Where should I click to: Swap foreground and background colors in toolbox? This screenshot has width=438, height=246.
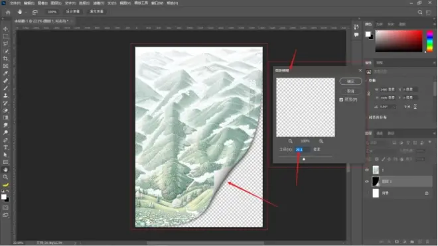coord(7,191)
